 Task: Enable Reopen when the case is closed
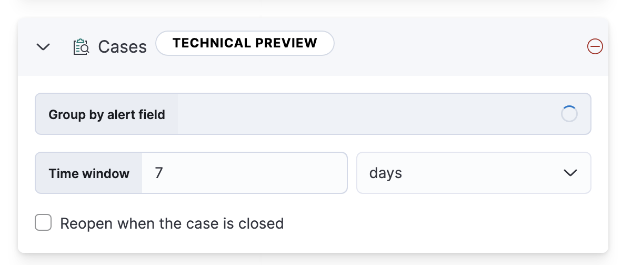tap(43, 223)
